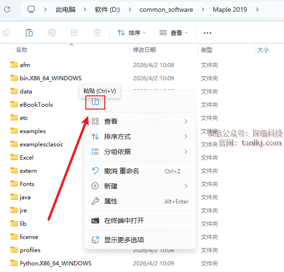Click paste icon in context menu
Image resolution: width=284 pixels, height=272 pixels.
[x=95, y=102]
